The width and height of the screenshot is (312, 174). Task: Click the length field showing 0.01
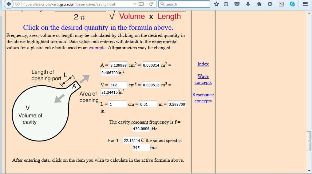[x=148, y=104]
